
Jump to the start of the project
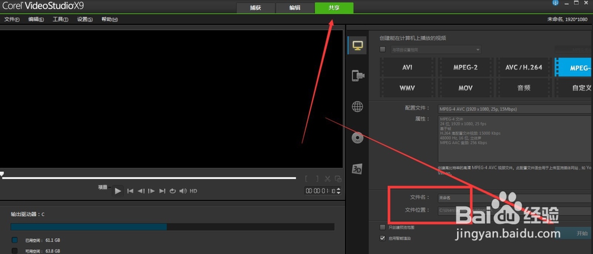pyautogui.click(x=130, y=191)
